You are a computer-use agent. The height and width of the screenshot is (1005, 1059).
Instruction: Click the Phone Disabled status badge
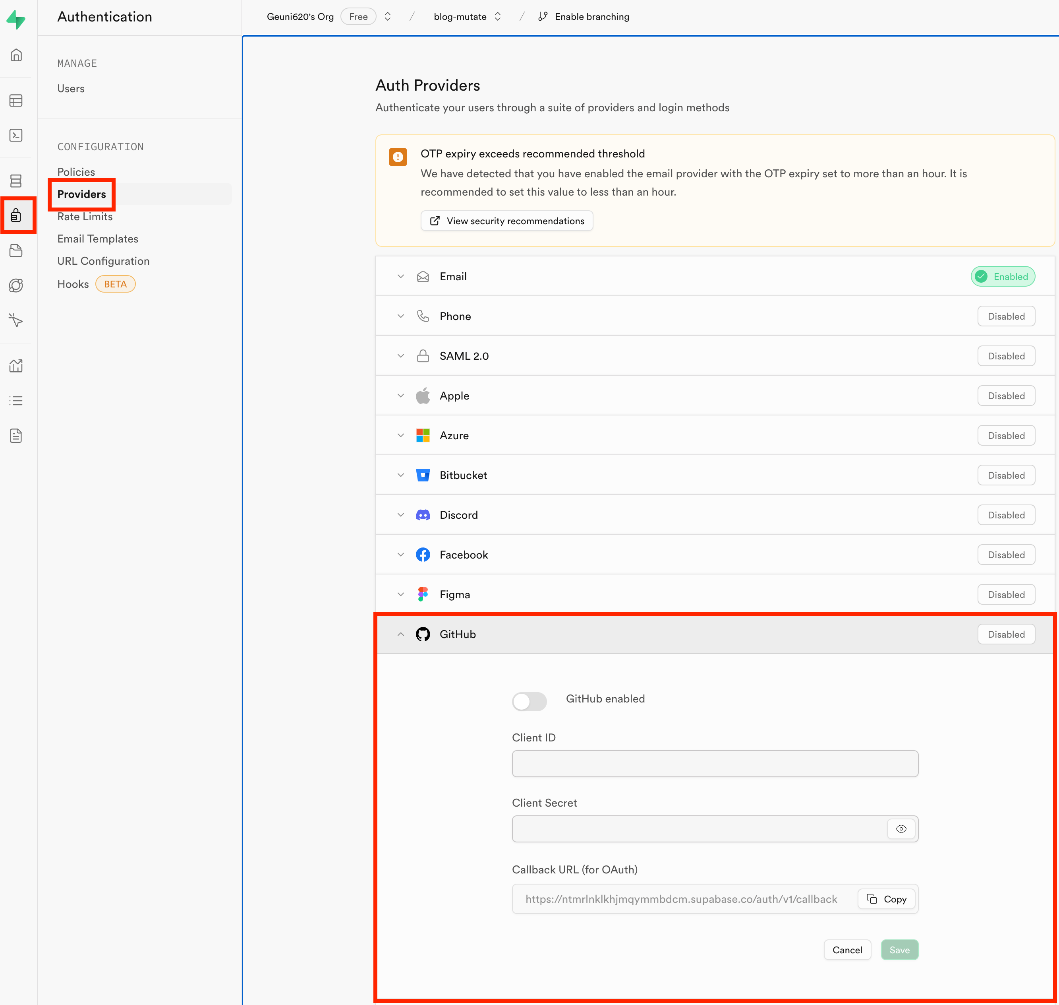tap(1006, 316)
